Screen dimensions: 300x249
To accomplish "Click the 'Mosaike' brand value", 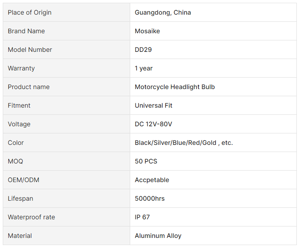I will pyautogui.click(x=147, y=31).
